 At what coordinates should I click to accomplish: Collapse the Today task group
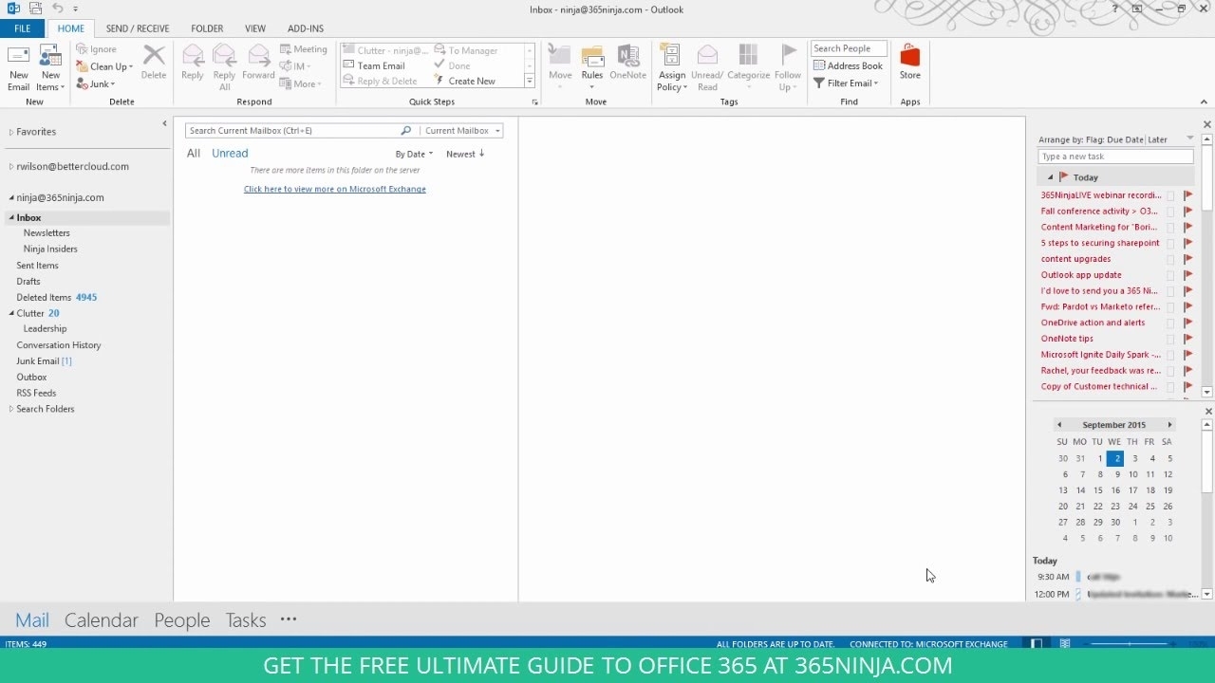click(1050, 177)
